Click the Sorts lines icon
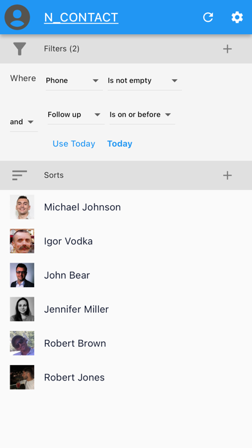The width and height of the screenshot is (252, 448). 19,175
